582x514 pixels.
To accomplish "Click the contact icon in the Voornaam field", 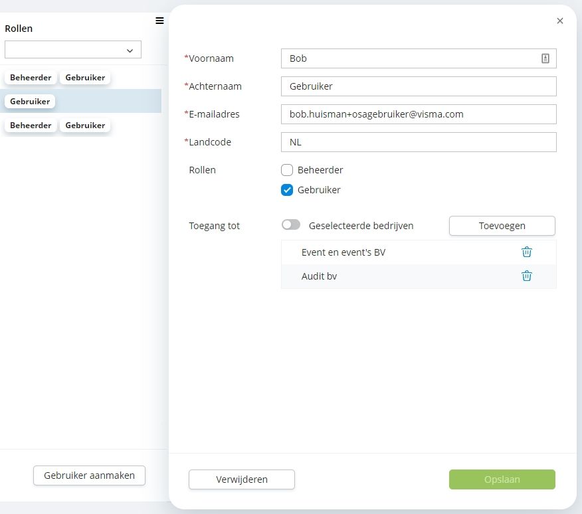I will coord(545,58).
